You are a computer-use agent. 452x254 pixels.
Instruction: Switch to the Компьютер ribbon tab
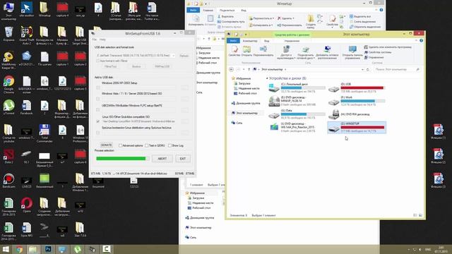click(x=249, y=41)
